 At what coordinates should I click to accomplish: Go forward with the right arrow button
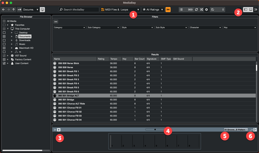click(8, 10)
